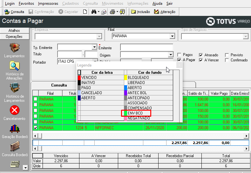Click the properties icon beside binoculars
251x173 pixels.
click(104, 12)
